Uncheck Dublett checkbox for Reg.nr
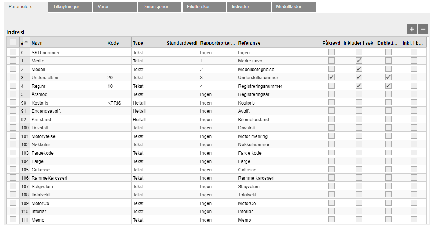The width and height of the screenshot is (430, 225). (x=388, y=86)
